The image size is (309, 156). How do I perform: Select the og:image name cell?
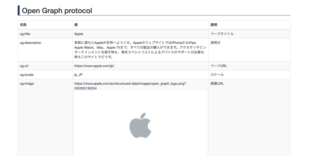point(27,84)
